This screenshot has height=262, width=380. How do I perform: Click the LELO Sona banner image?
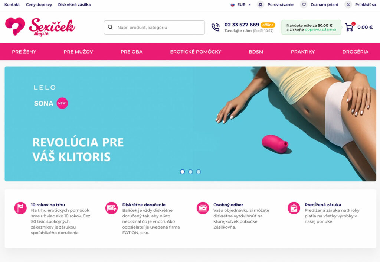(x=190, y=124)
